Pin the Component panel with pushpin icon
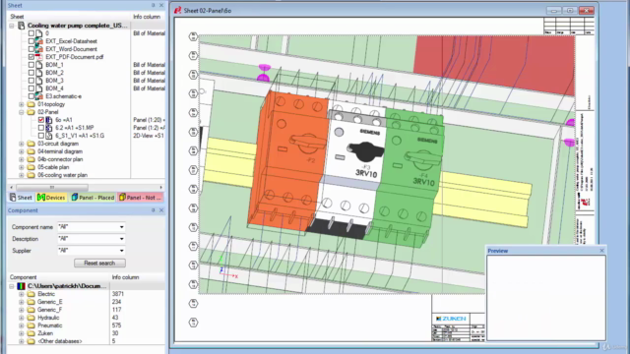 point(154,210)
